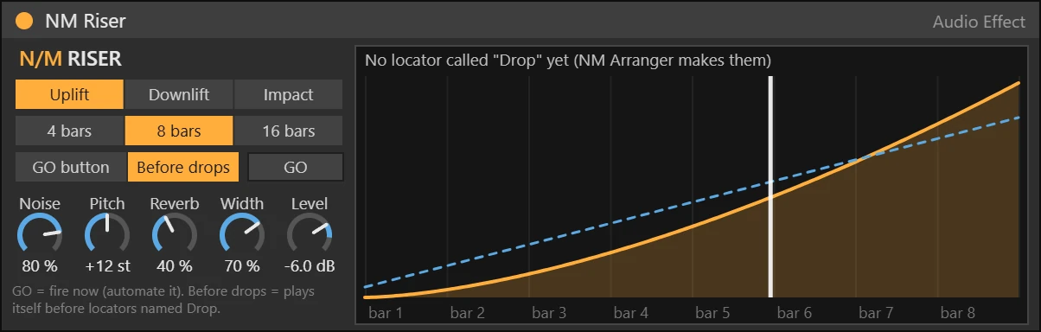This screenshot has width=1041, height=332.
Task: Choose Before drops trigger mode
Action: [183, 168]
